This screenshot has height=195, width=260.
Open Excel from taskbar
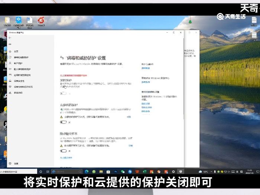[x=144, y=172]
